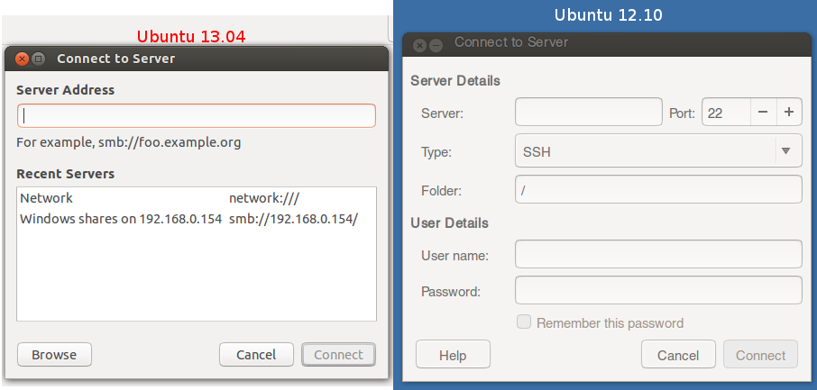Click the User name input field
This screenshot has width=817, height=390.
(x=658, y=254)
